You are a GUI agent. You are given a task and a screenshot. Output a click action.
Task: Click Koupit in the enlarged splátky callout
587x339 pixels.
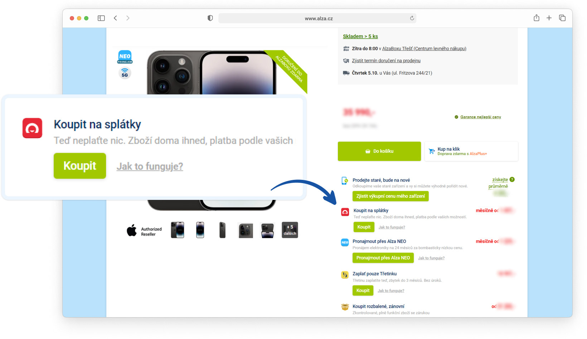point(80,166)
